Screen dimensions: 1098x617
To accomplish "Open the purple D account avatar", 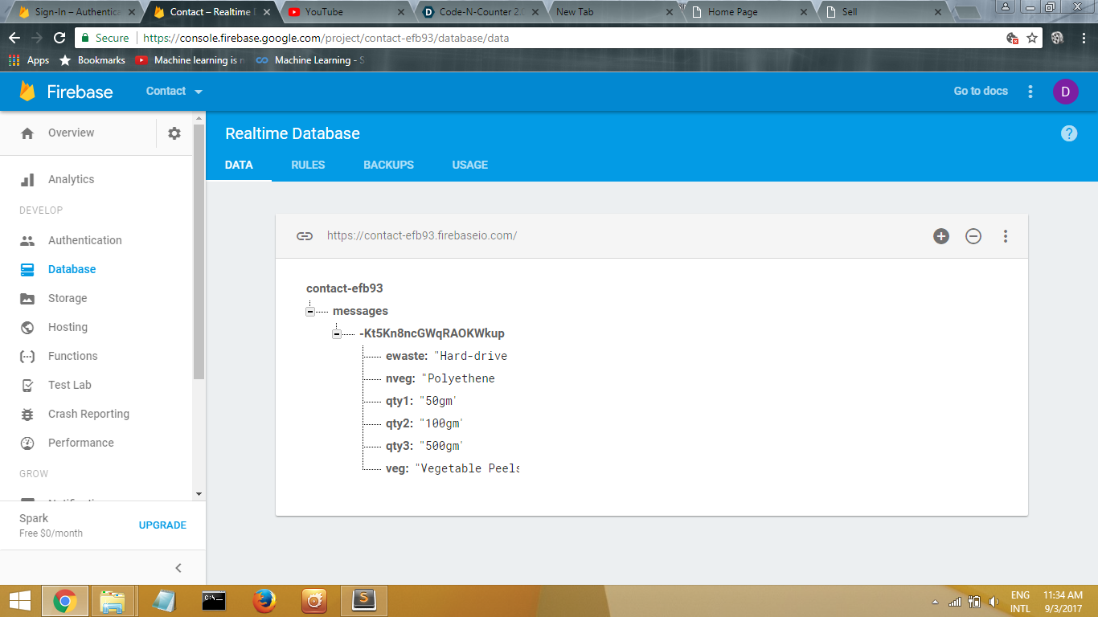I will click(1066, 92).
